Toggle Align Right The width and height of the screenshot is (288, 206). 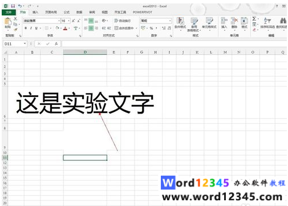tap(96, 28)
